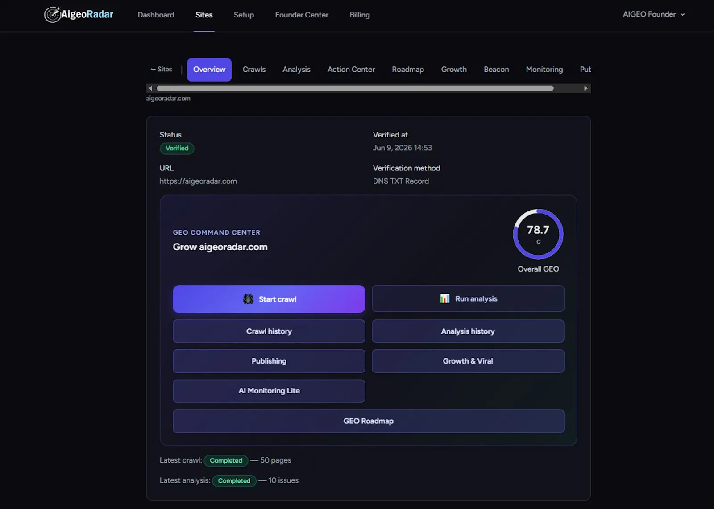Open the Dashboard menu item
Viewport: 714px width, 509px height.
point(156,15)
